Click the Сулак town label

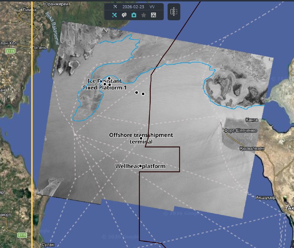click(x=48, y=245)
